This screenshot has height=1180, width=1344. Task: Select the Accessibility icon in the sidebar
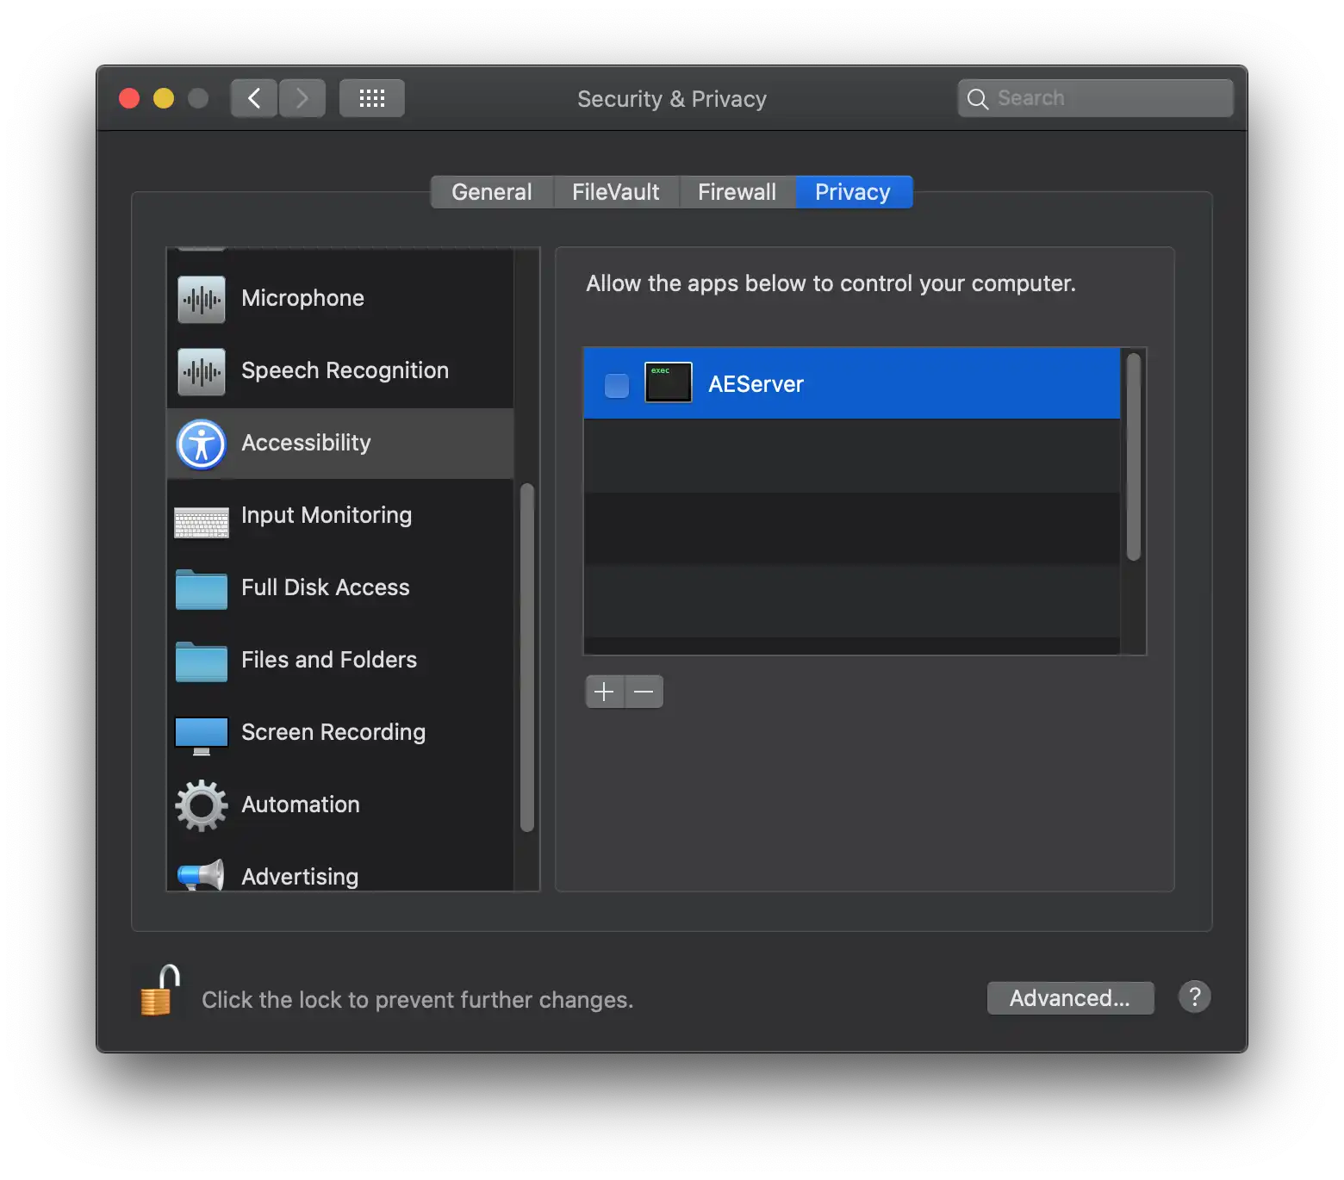point(200,443)
